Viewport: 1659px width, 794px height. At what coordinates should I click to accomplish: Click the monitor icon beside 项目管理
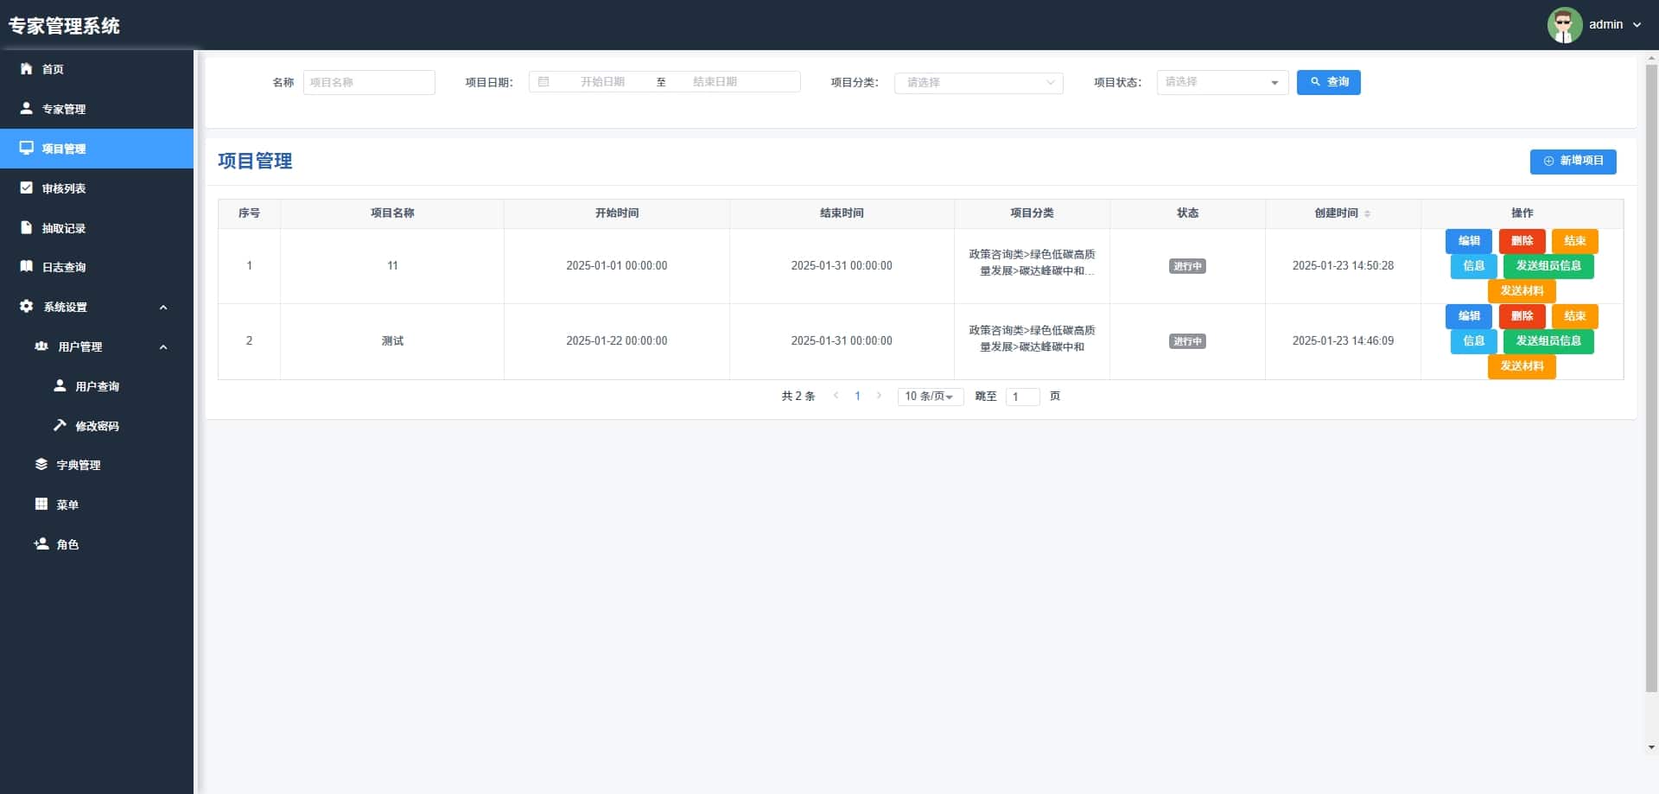pos(26,149)
